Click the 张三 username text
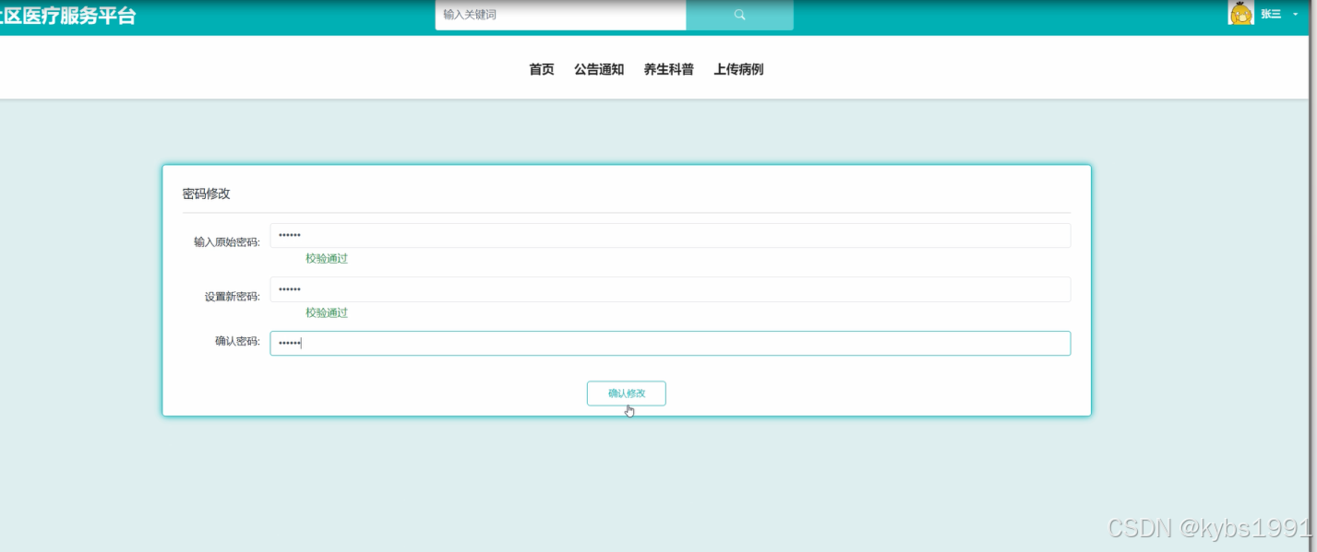The height and width of the screenshot is (552, 1317). pos(1271,14)
